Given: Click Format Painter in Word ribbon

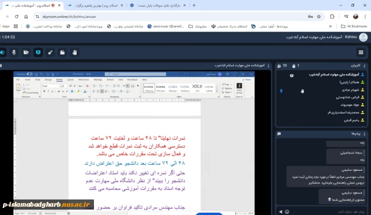Looking at the screenshot, I should [x=31, y=93].
